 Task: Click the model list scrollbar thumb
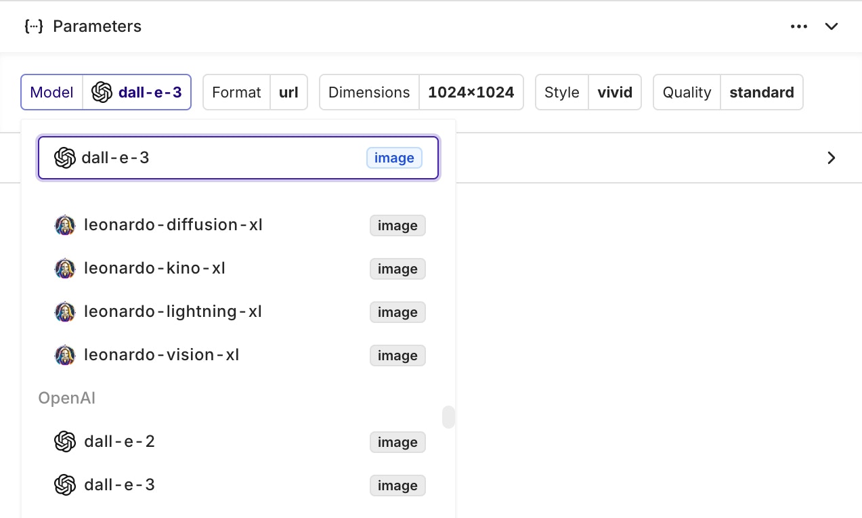coord(448,417)
